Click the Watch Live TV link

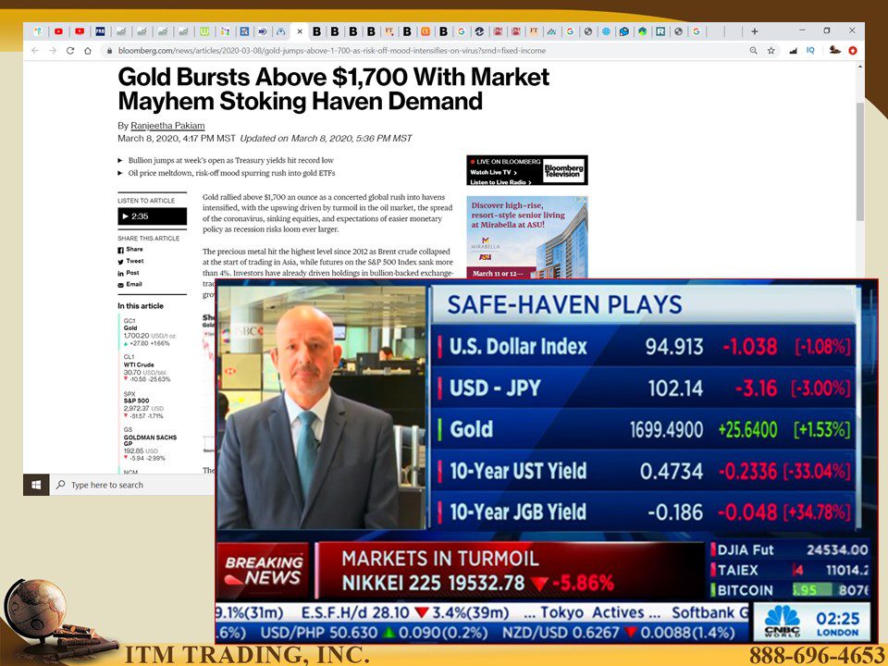[x=493, y=172]
